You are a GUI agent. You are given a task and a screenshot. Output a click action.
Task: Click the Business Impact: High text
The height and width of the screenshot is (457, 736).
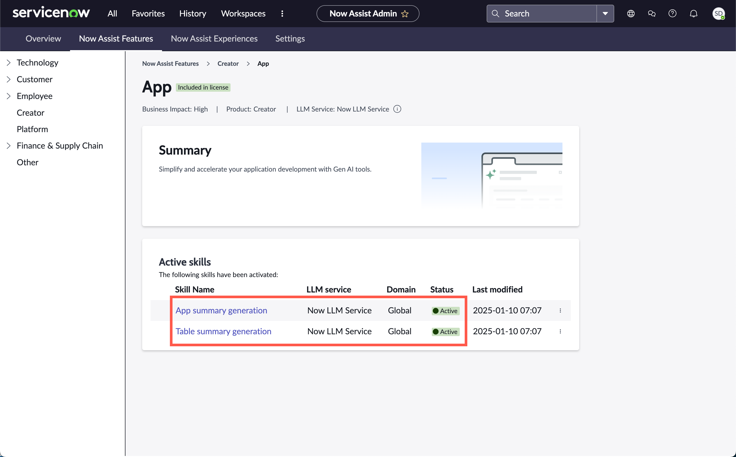tap(175, 109)
